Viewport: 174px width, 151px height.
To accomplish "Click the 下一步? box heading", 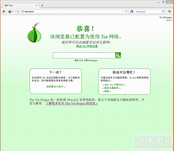I will tap(55, 72).
